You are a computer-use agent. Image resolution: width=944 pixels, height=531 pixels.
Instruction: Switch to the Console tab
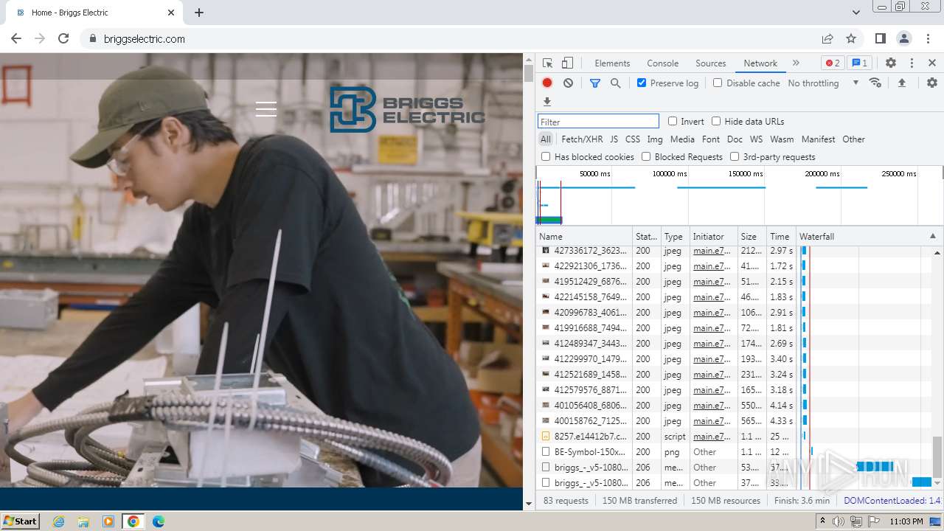(662, 63)
